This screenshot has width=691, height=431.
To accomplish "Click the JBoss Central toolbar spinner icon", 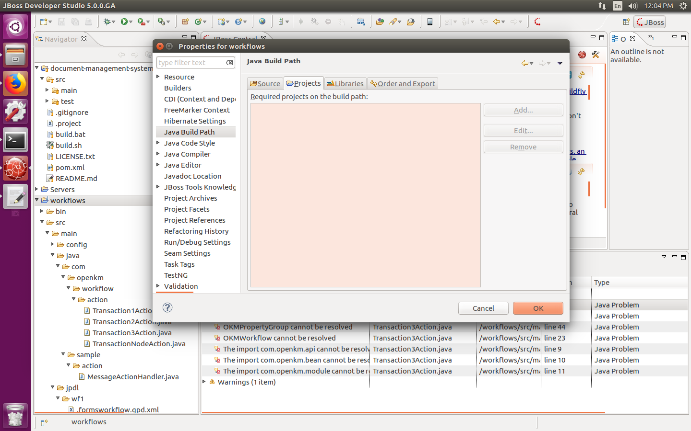I will pos(537,22).
